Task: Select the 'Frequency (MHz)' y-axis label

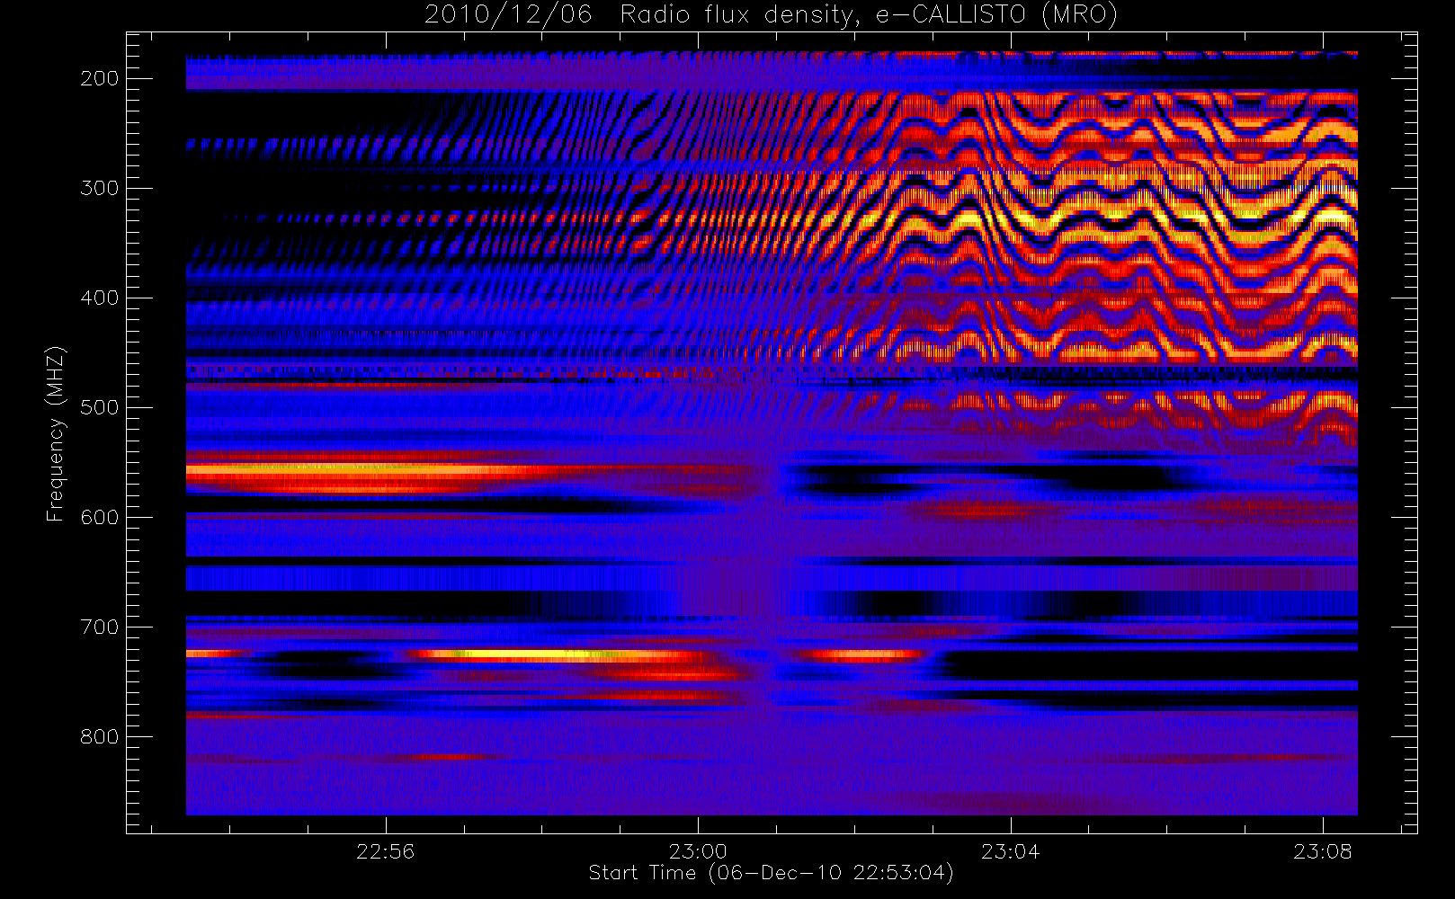Action: pos(56,433)
